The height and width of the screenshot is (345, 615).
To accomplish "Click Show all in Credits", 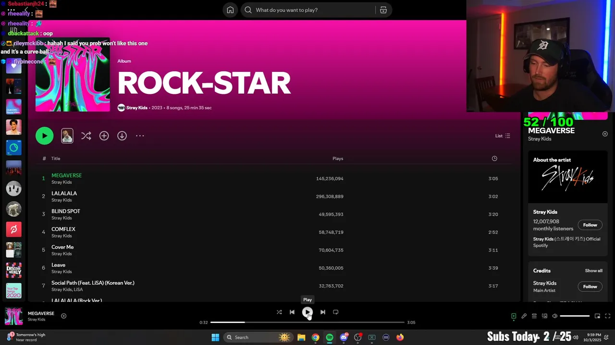I will [x=593, y=271].
